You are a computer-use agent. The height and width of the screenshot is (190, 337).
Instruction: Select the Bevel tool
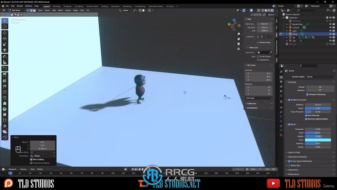(5, 87)
